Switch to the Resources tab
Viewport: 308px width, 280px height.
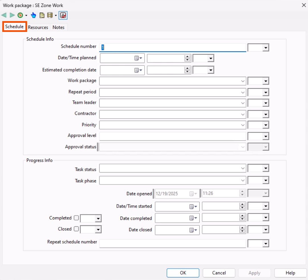pyautogui.click(x=38, y=27)
